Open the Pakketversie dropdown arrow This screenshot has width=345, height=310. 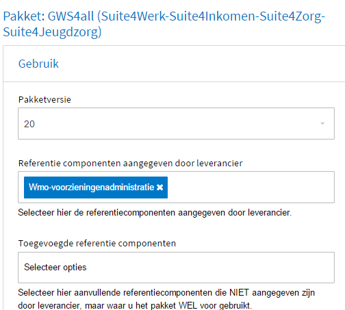click(322, 123)
